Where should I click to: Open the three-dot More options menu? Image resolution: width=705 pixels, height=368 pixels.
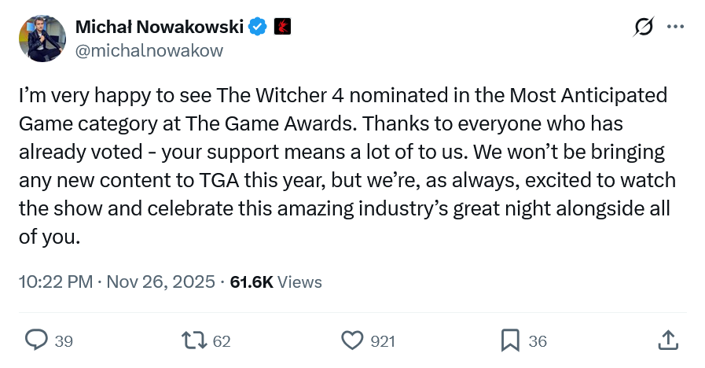675,28
